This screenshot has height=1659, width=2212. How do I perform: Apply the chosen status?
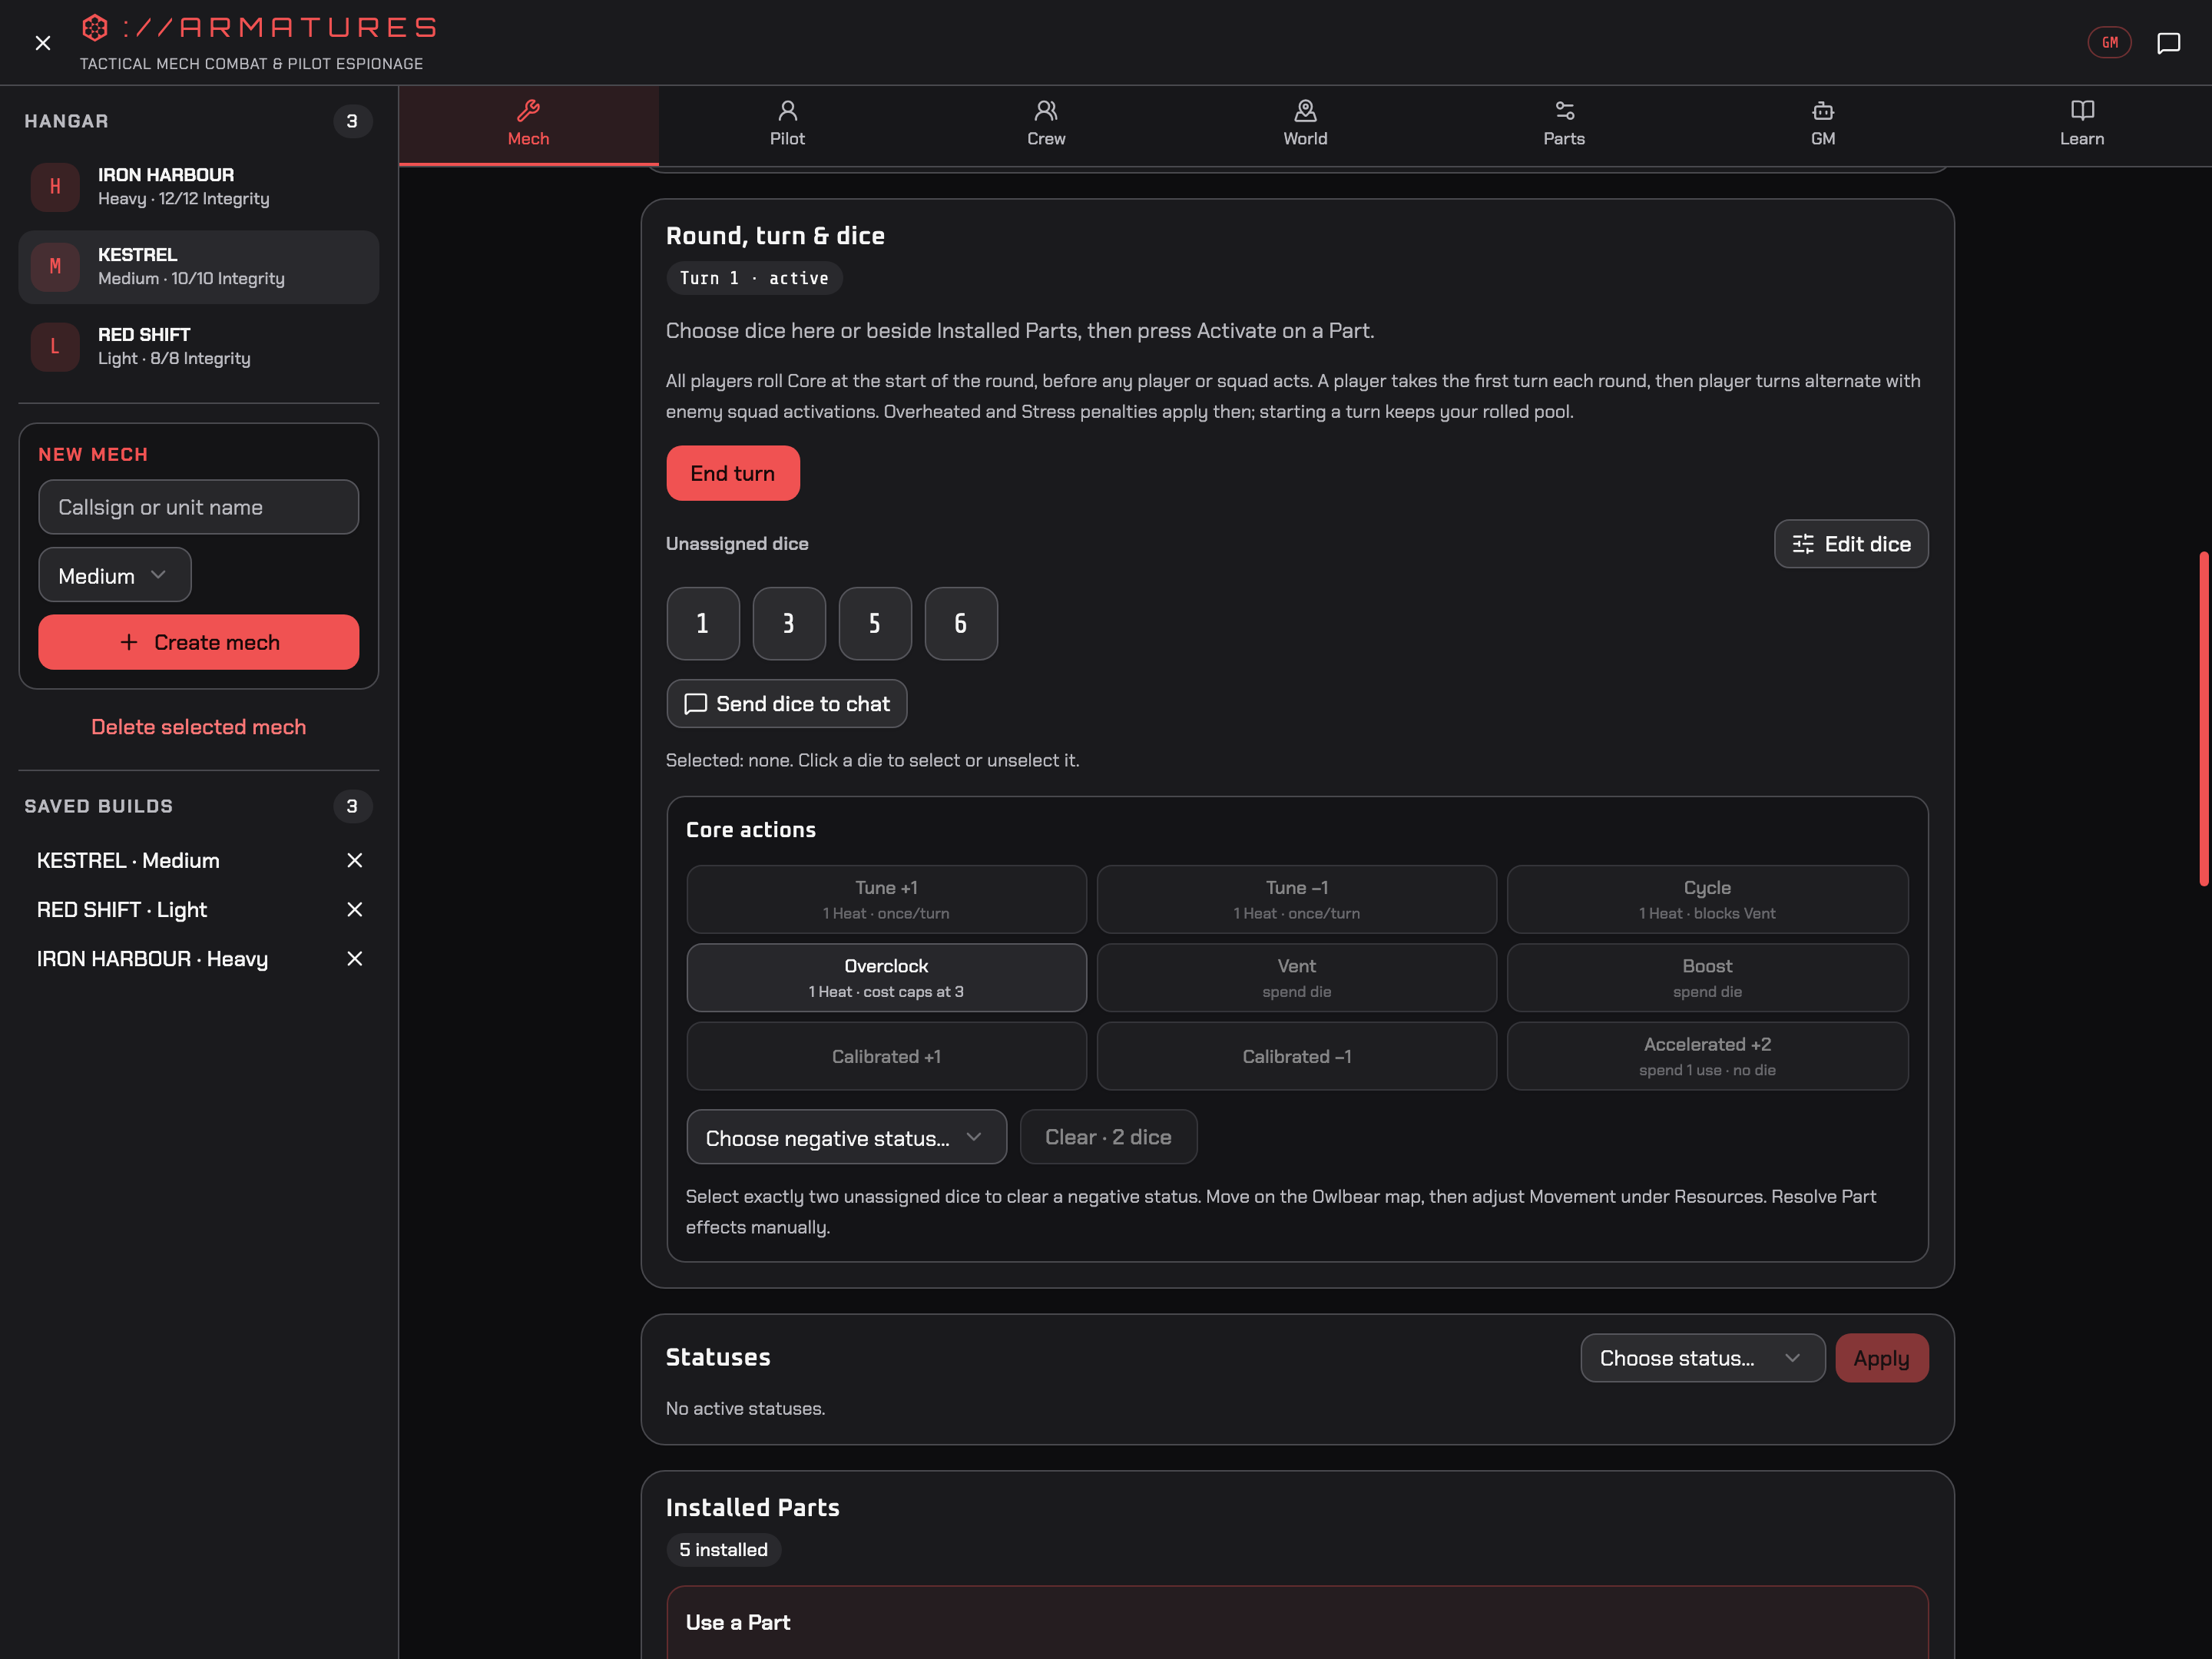tap(1881, 1358)
